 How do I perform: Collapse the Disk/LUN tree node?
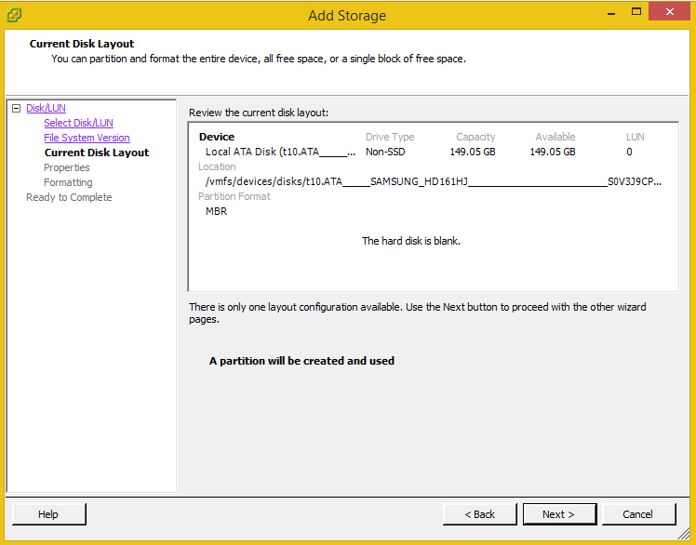[16, 109]
